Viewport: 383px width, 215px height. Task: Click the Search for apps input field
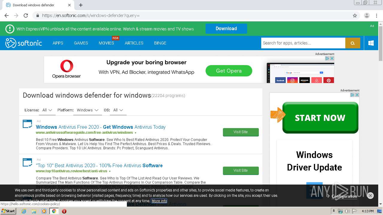coord(303,43)
